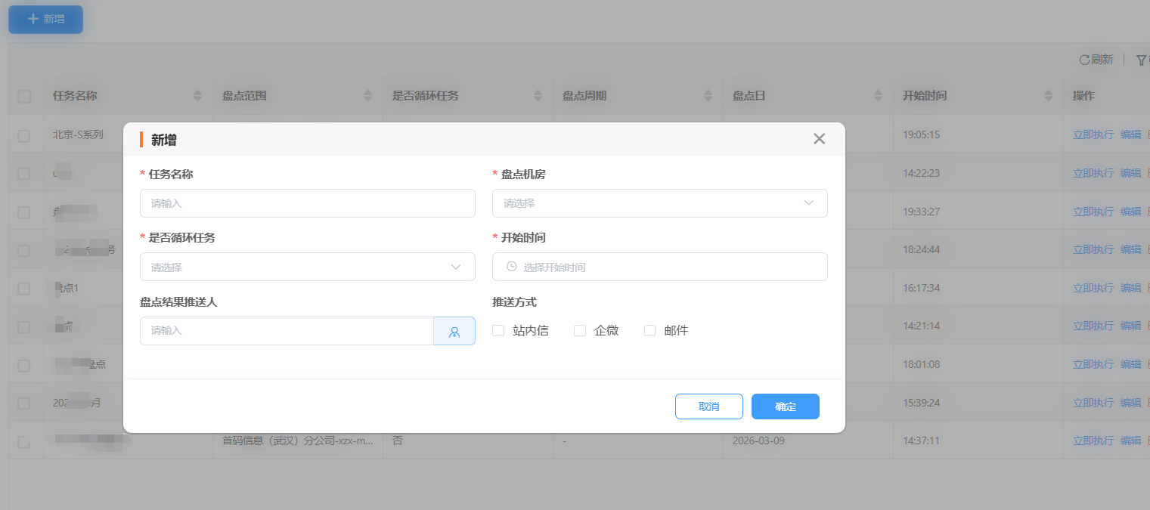
Task: Click the 首码信息（武汉）分公司 cell
Action: (297, 440)
